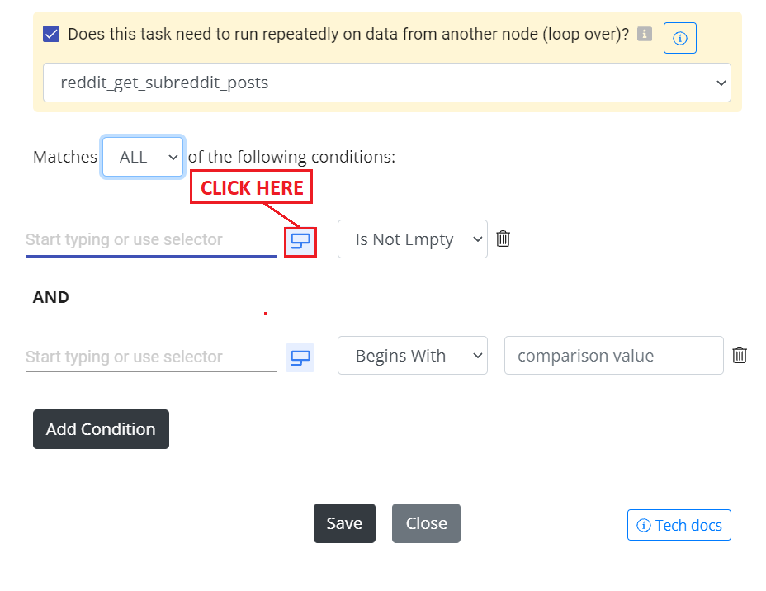Open selector for the second condition field
Viewport: 766px width, 591px height.
click(300, 357)
